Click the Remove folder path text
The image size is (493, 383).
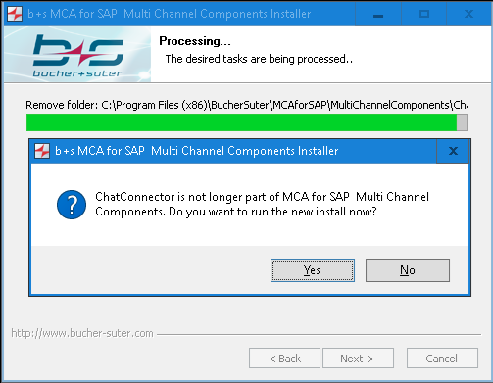click(247, 105)
